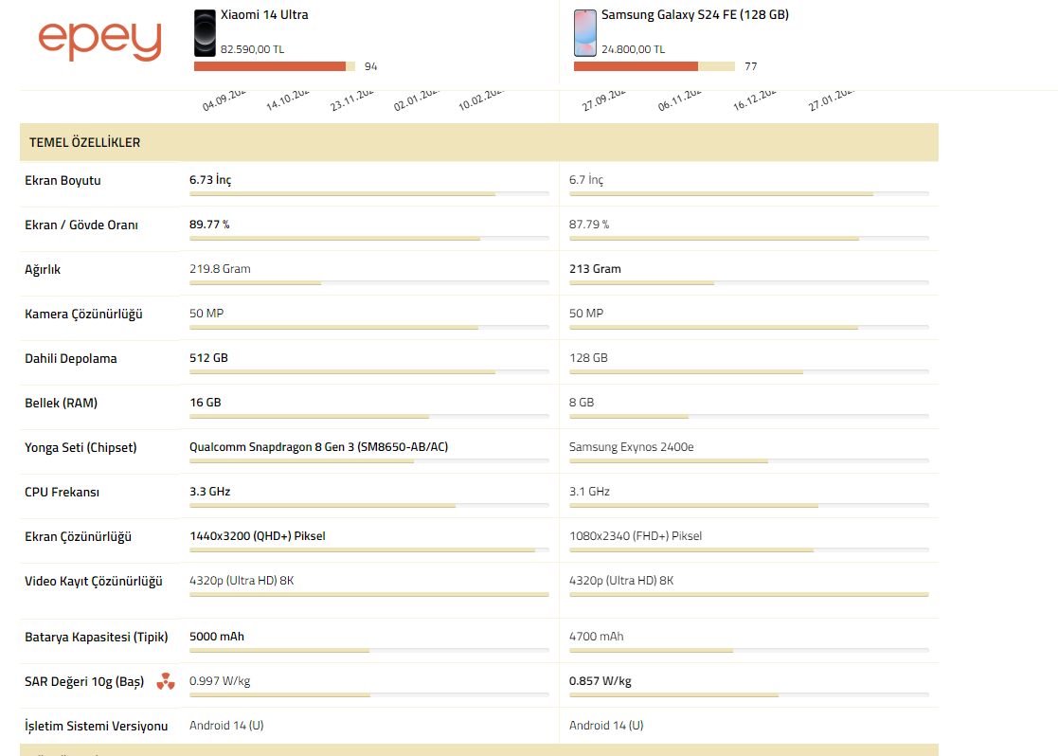Click the SAR Değeri 10g (Baş) label
Screen dimensions: 1058x756
pyautogui.click(x=84, y=682)
